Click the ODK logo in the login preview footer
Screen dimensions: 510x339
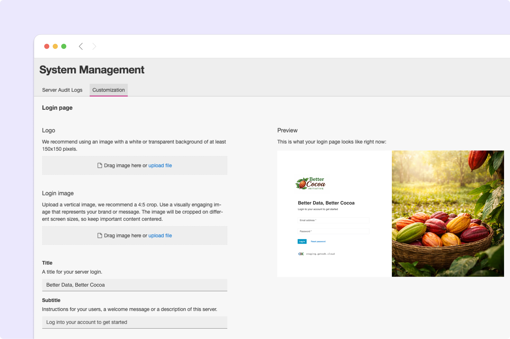tap(301, 253)
